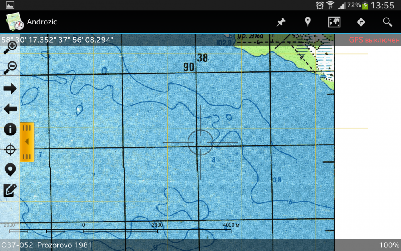
Task: Tap the 100% zoom level indicator
Action: coord(389,245)
